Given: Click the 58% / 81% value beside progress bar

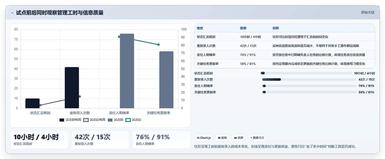Looking at the screenshot, I should click(x=366, y=92).
